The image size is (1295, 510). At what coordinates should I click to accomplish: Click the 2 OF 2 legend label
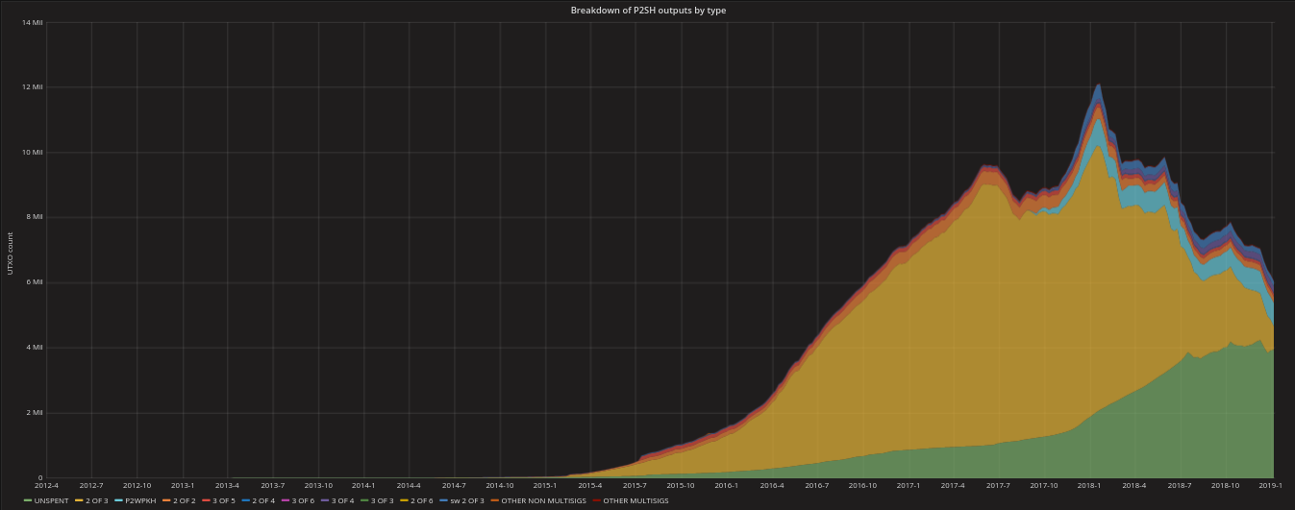tap(186, 500)
